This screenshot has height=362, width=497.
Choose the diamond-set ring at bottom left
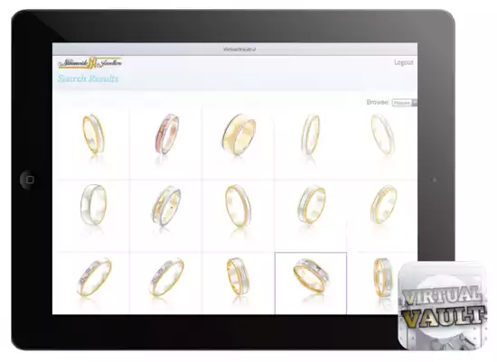pyautogui.click(x=94, y=277)
